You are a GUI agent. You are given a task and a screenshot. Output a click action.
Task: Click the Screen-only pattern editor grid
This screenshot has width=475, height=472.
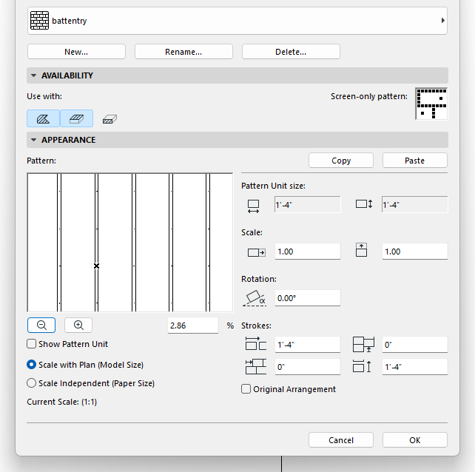click(431, 104)
